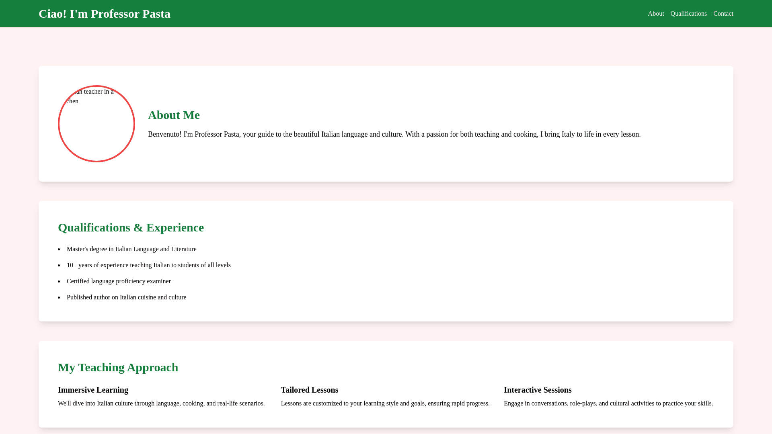Screen dimensions: 772x434
Task: Click the green header bar background
Action: (x=402, y=14)
